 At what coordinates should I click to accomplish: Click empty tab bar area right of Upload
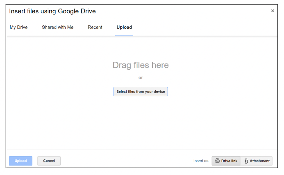205,27
